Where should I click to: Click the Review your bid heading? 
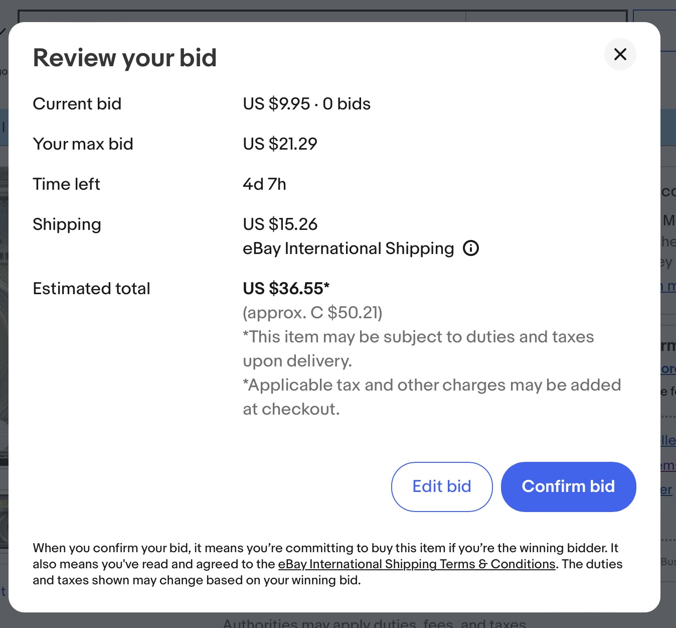(125, 57)
